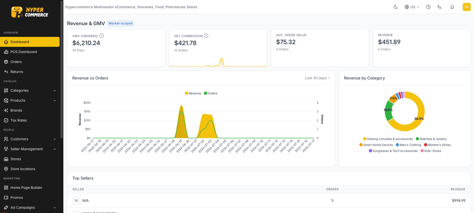Click the Home Page Builder icon
This screenshot has width=474, height=213.
click(6, 188)
